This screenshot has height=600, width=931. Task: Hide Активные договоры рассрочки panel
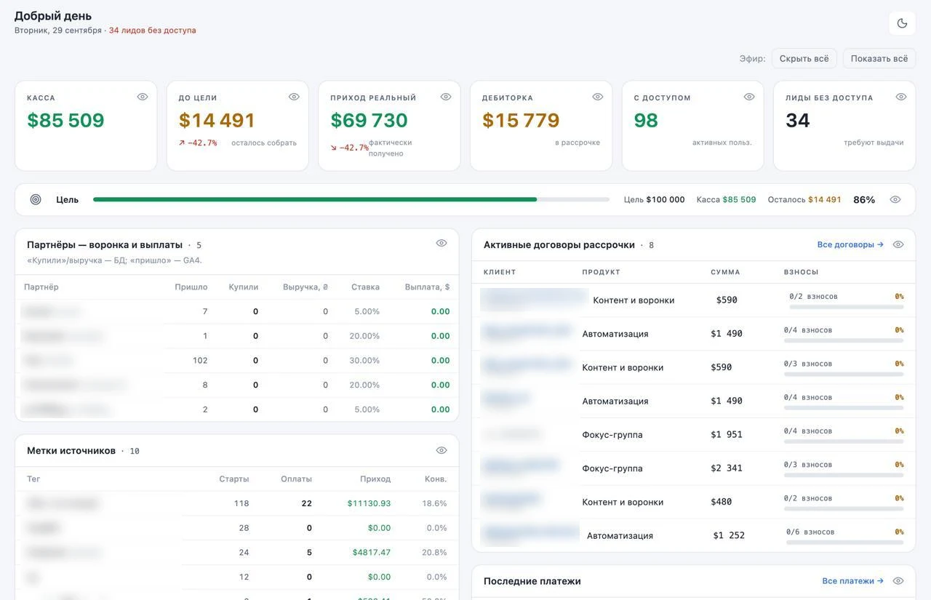pyautogui.click(x=898, y=244)
